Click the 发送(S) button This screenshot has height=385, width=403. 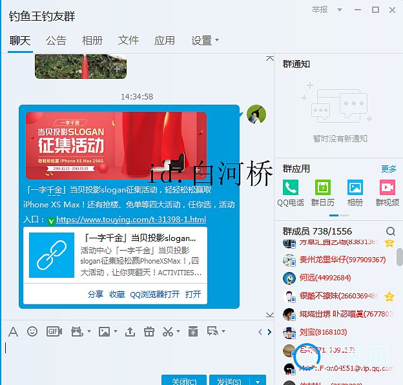pos(229,380)
